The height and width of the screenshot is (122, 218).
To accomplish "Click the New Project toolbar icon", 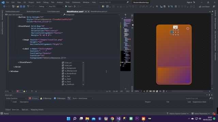I will [13, 6].
